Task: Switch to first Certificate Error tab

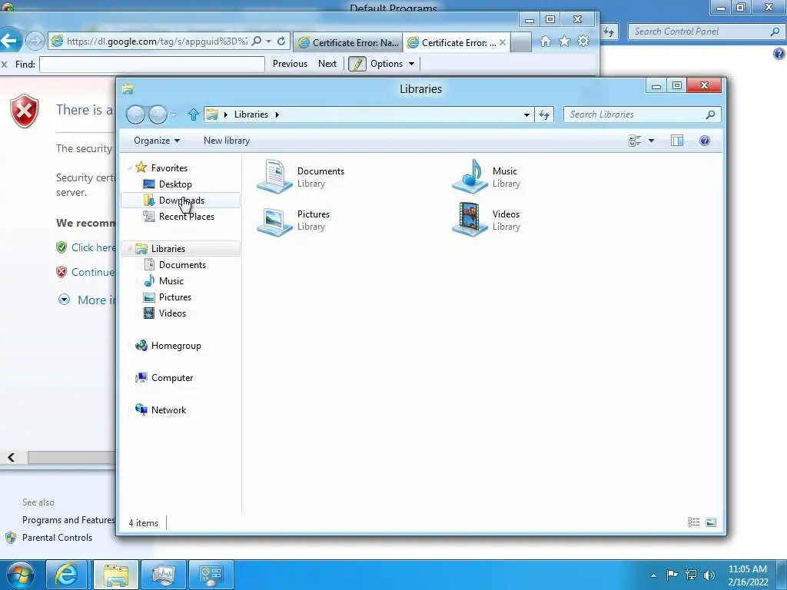Action: (x=348, y=43)
